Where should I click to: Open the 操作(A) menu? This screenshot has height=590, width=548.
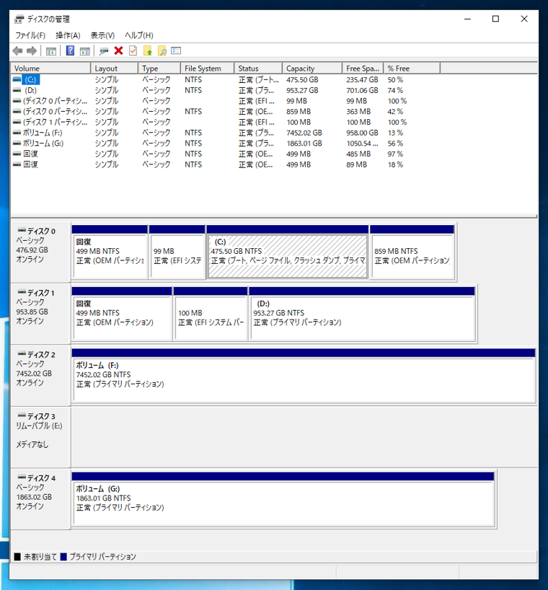[68, 35]
